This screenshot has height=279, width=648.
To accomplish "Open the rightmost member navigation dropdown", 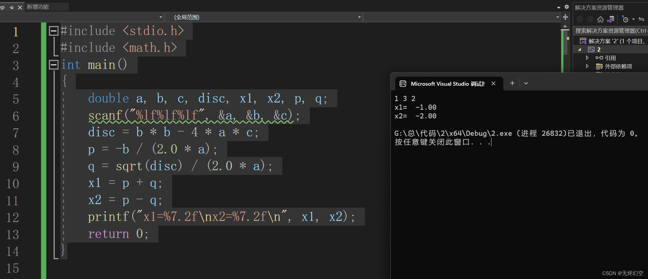I will (462, 17).
